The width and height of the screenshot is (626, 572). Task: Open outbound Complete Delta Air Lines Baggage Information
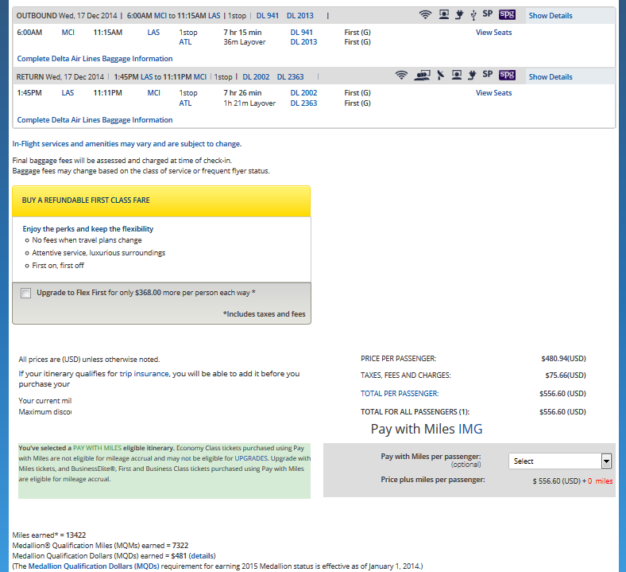(95, 59)
